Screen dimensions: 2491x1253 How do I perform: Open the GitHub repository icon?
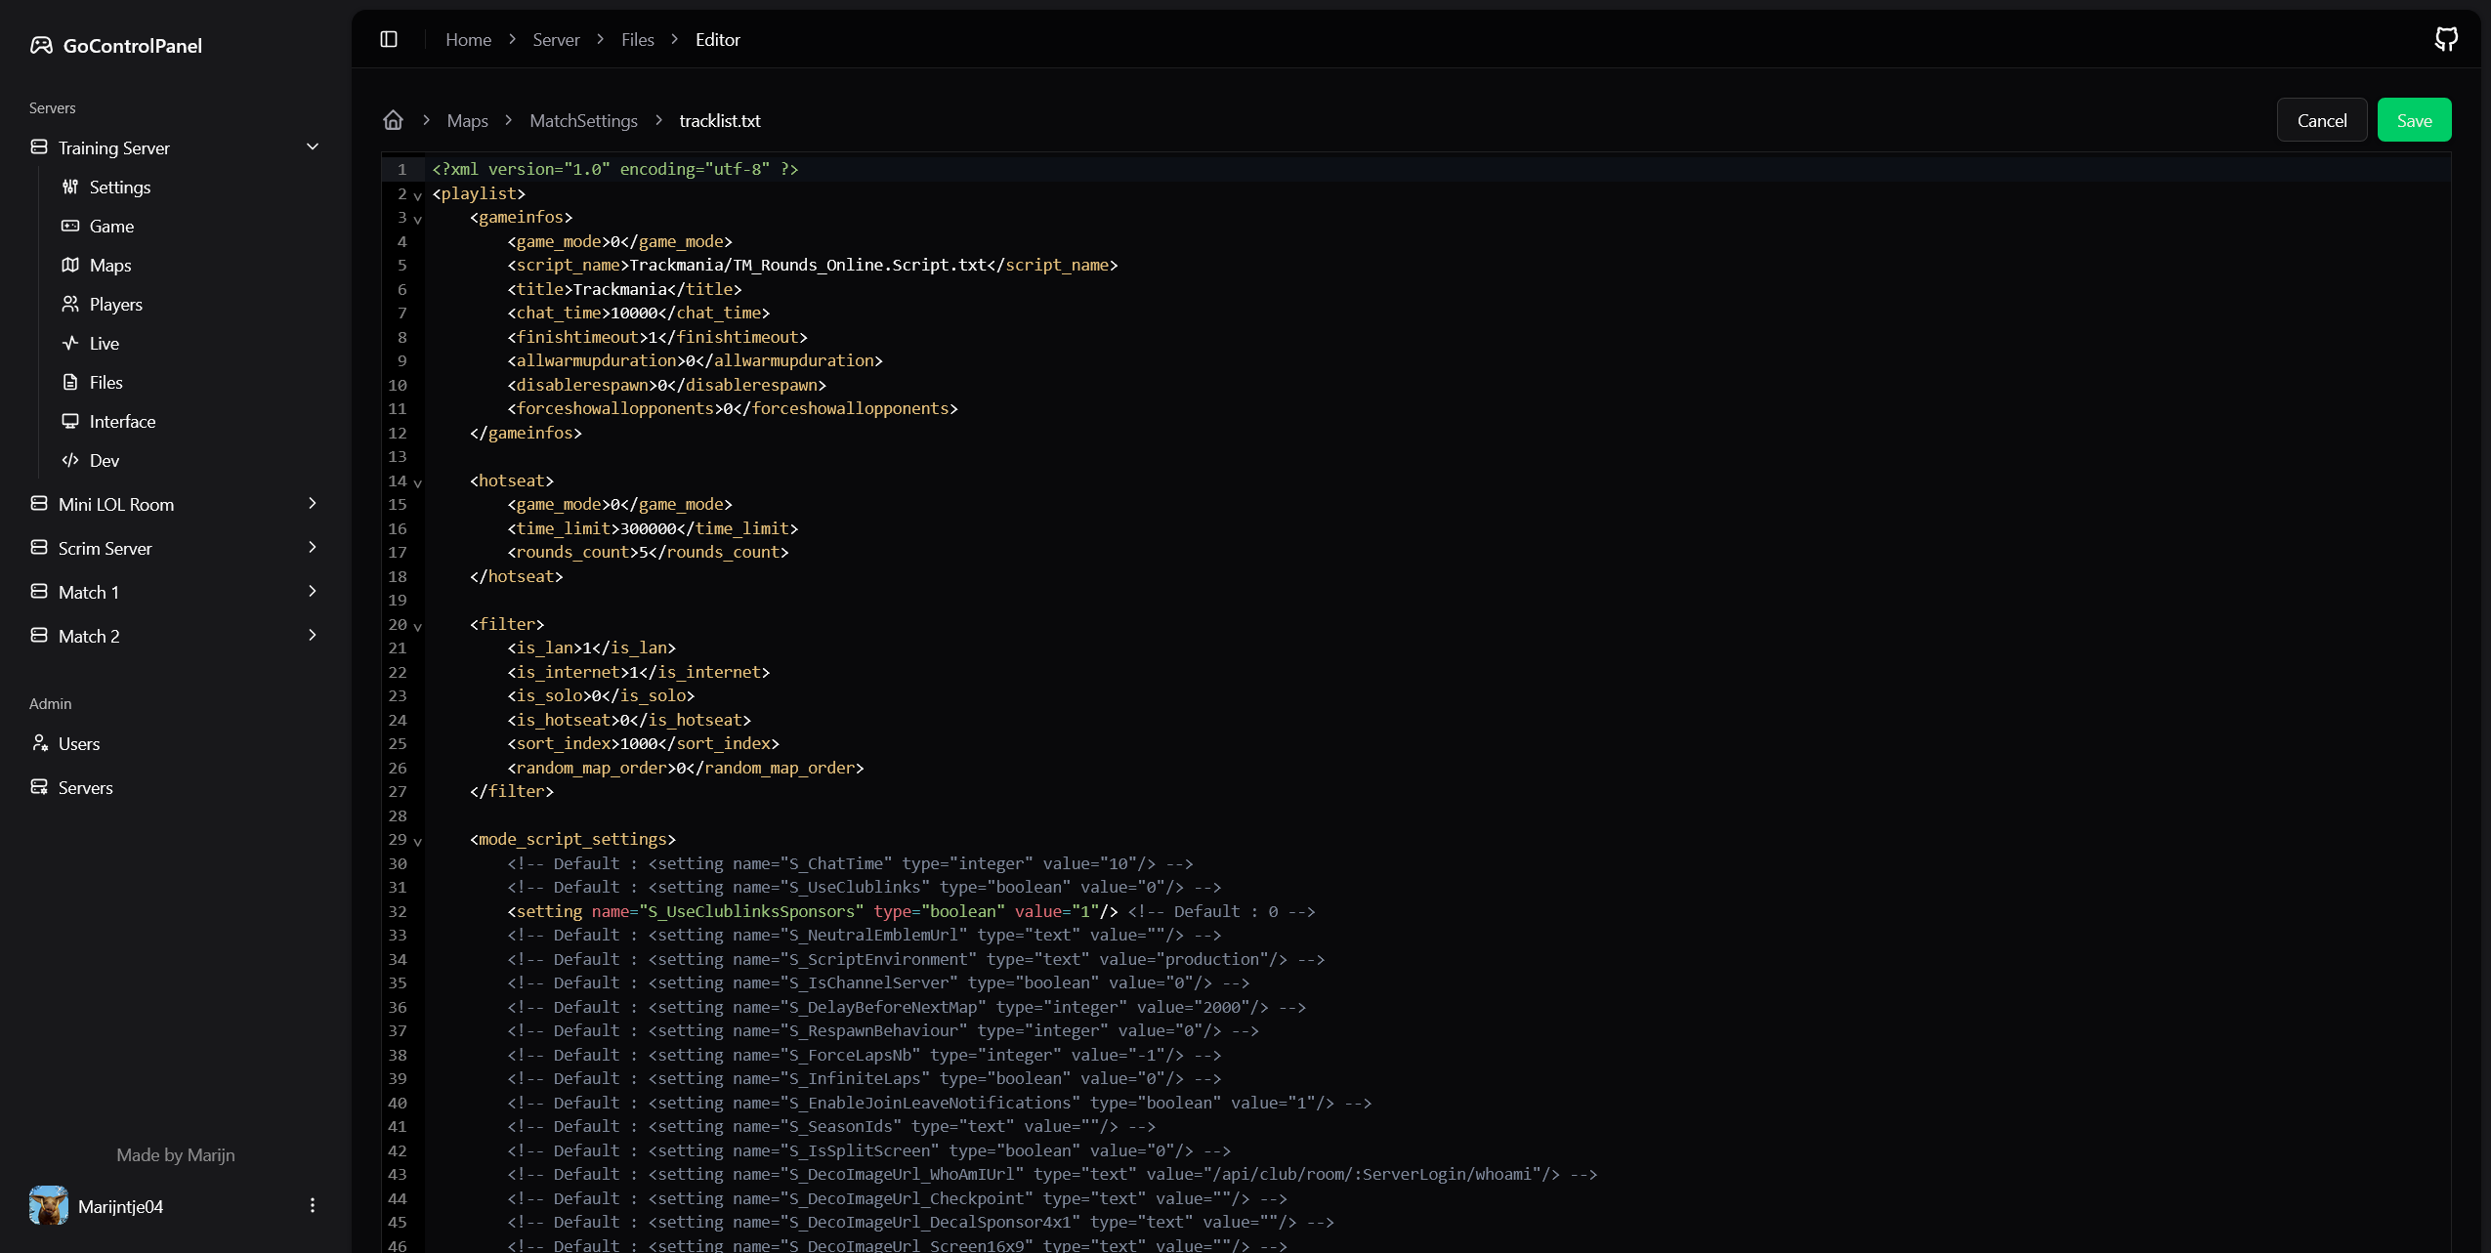tap(2446, 39)
